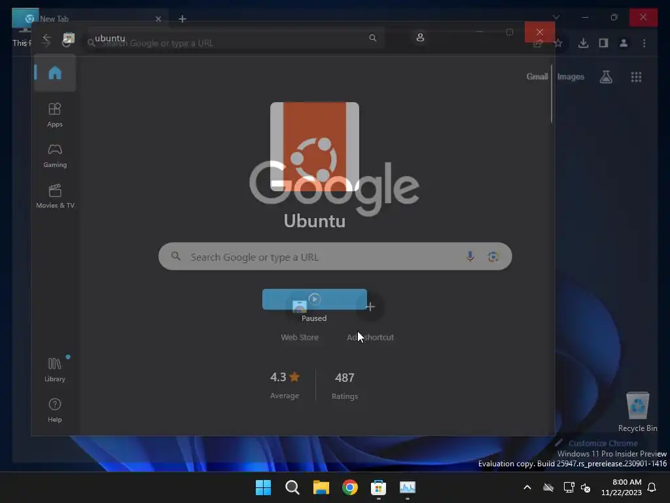This screenshot has width=670, height=503.
Task: Switch to Chrome from the taskbar
Action: tap(349, 487)
